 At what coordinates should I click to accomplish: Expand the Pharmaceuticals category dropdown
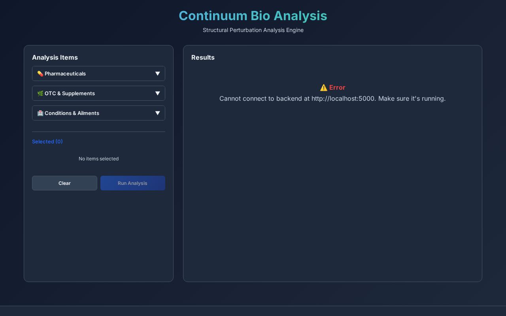(x=98, y=73)
